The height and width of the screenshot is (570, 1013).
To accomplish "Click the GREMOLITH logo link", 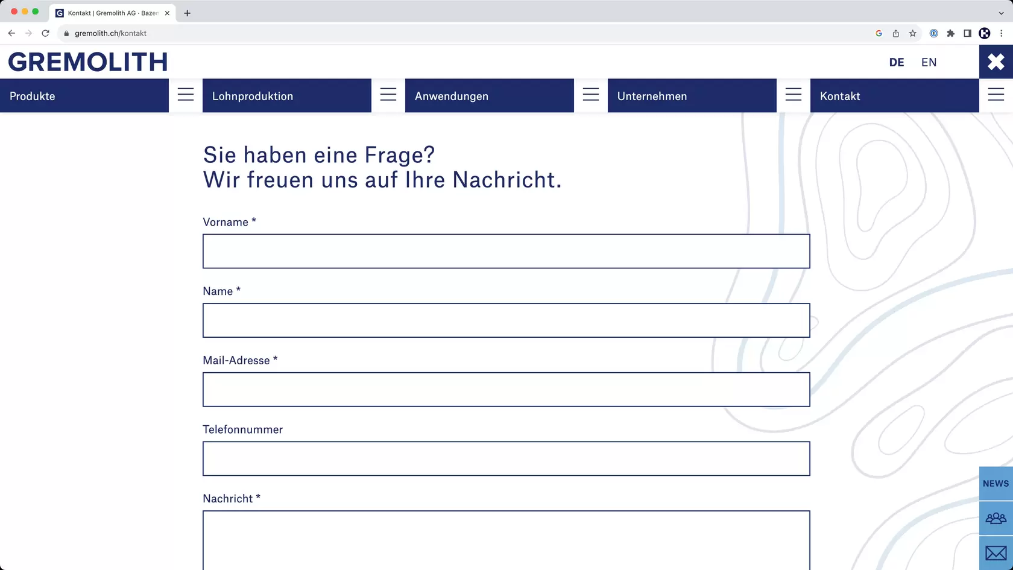I will (x=88, y=62).
